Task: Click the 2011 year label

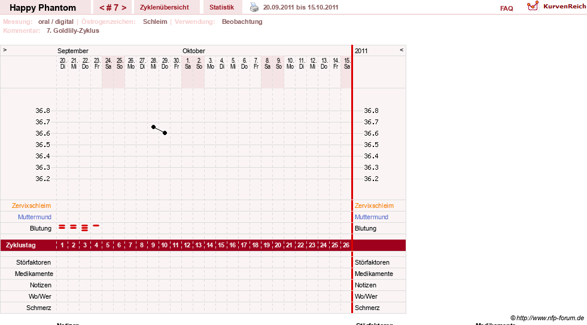Action: pos(361,51)
